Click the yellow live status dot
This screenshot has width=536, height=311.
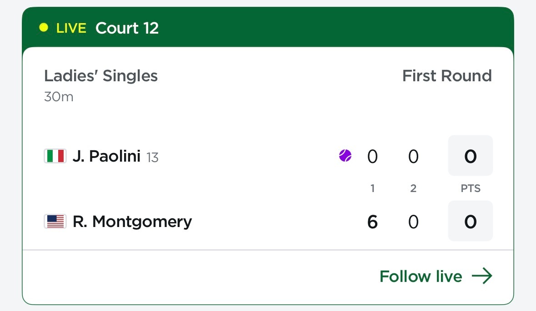(x=44, y=27)
